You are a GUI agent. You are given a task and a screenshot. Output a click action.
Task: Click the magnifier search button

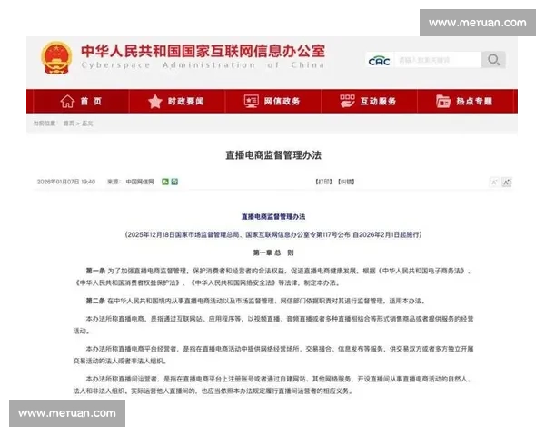[493, 60]
